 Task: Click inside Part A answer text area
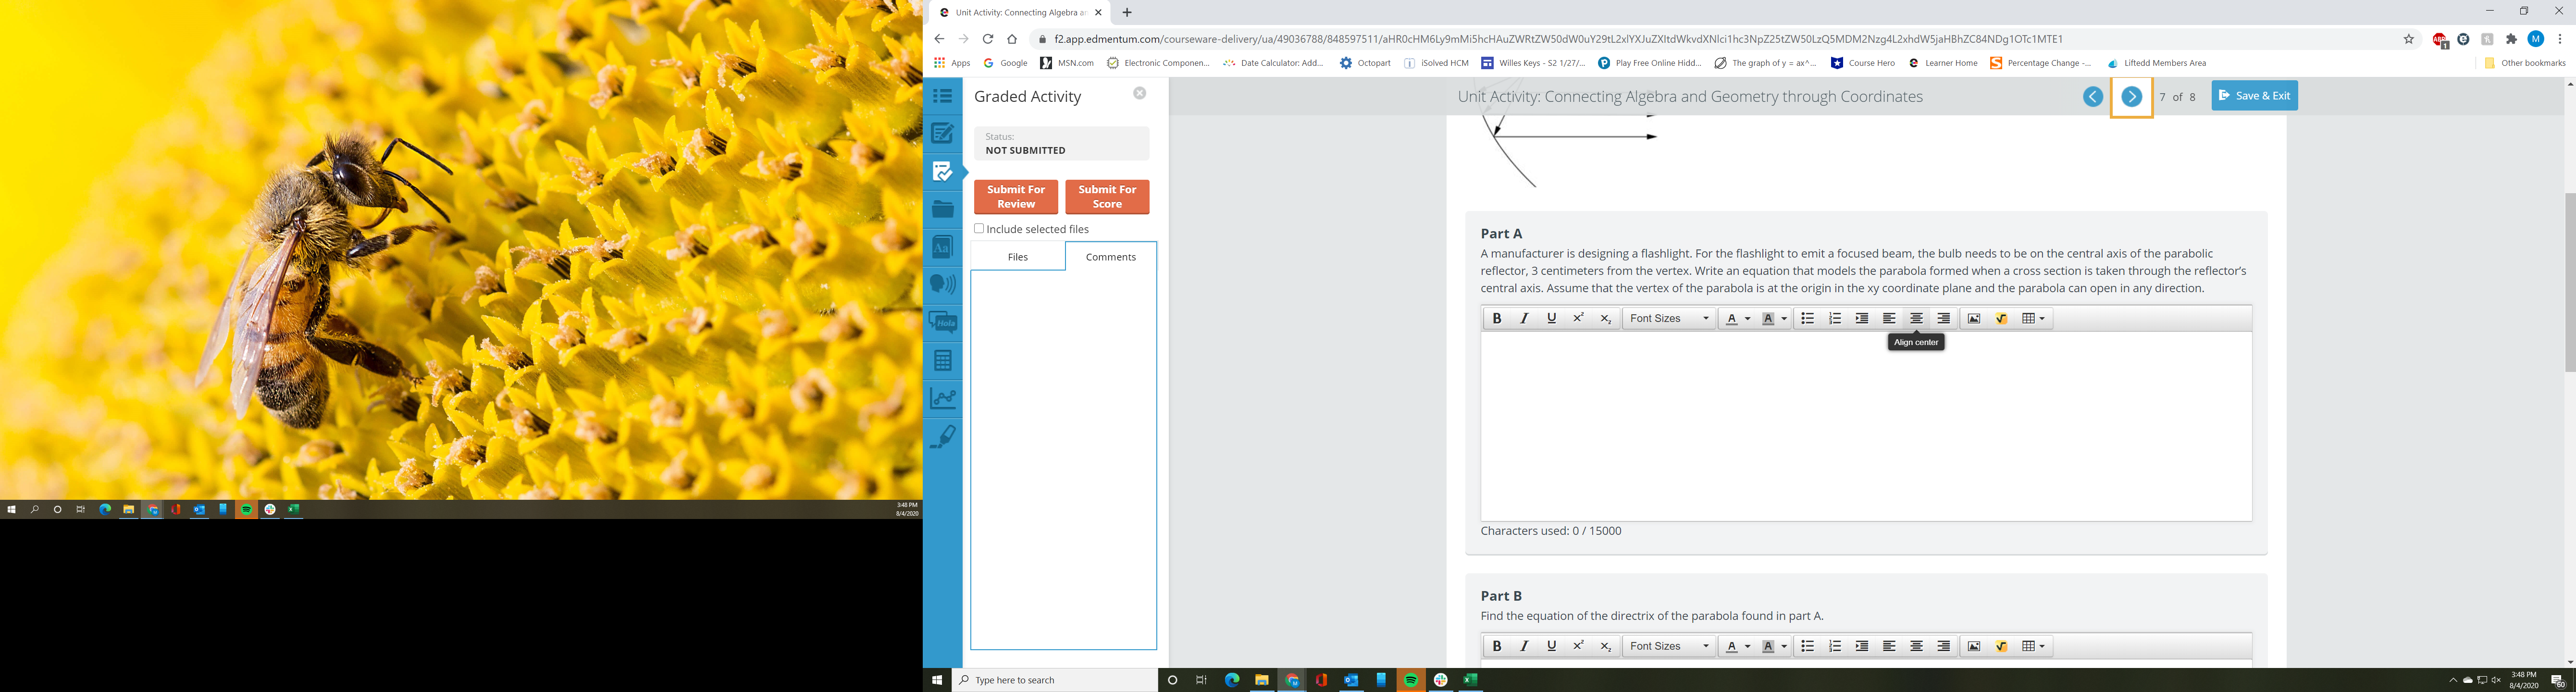(x=1865, y=425)
